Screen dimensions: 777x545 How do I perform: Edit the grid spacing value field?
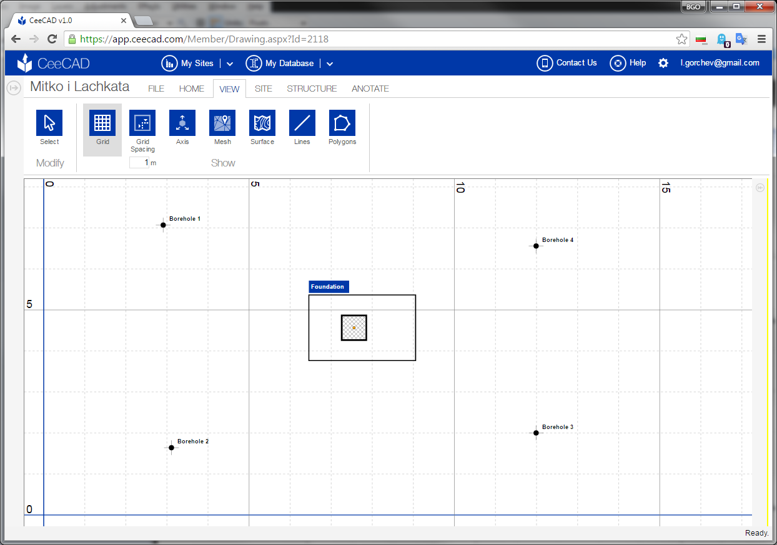pyautogui.click(x=139, y=163)
